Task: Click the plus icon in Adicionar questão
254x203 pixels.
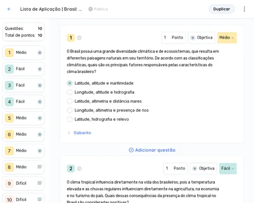Action: [131, 150]
